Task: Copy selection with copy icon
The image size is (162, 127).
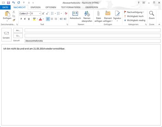Action: (x=14, y=16)
